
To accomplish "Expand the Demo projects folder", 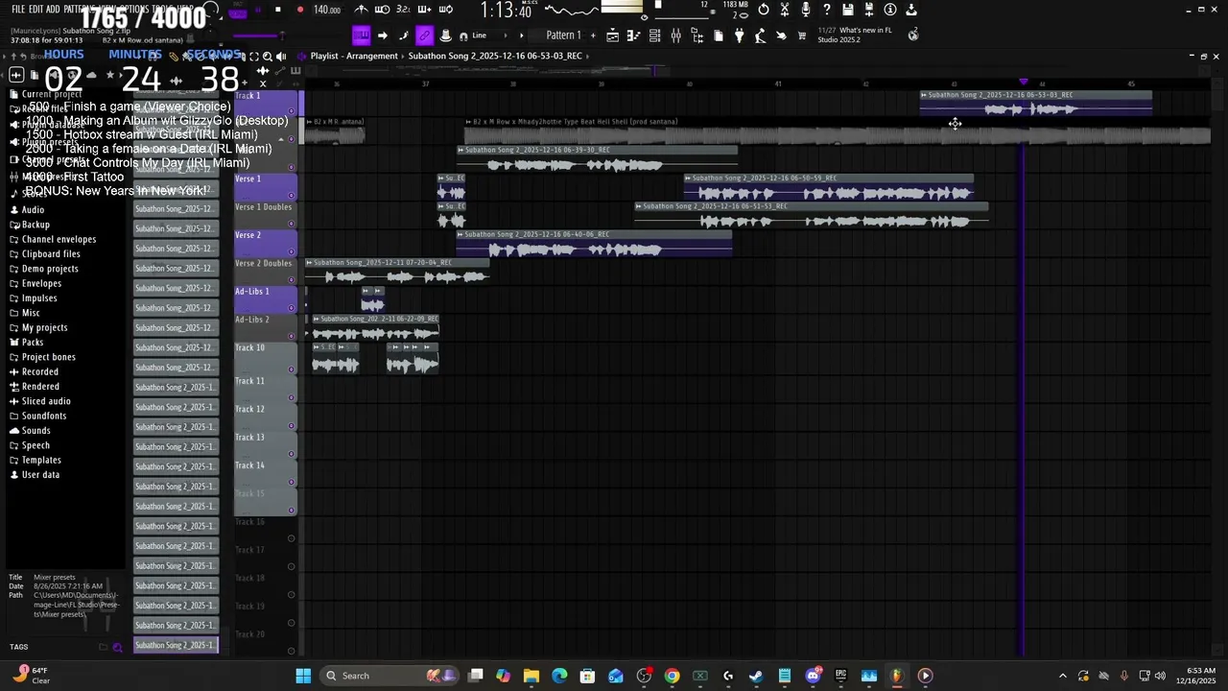I will 50,269.
